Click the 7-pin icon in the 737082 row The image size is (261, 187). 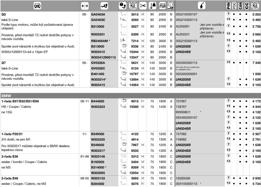coord(228,133)
